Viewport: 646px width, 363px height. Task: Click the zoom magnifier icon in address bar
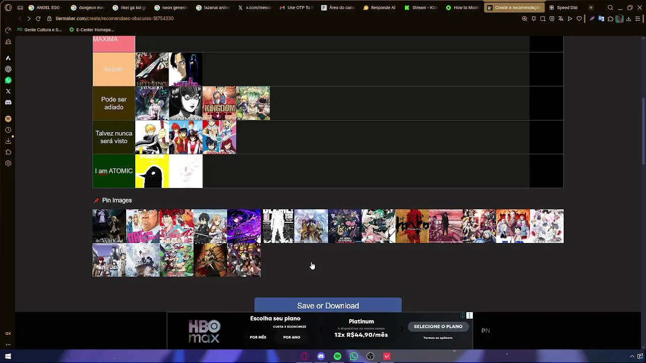point(524,19)
